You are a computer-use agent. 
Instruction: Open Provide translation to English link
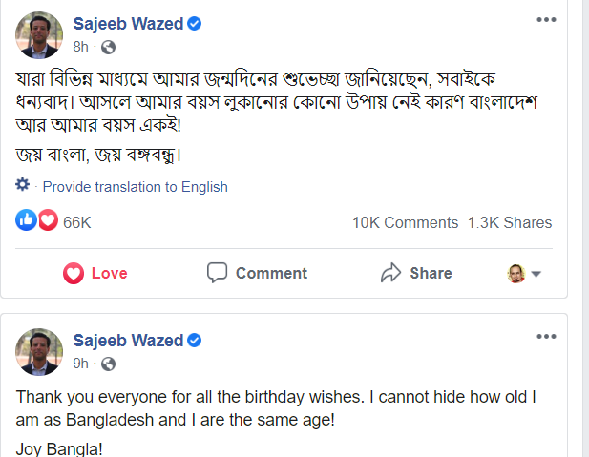pos(136,187)
